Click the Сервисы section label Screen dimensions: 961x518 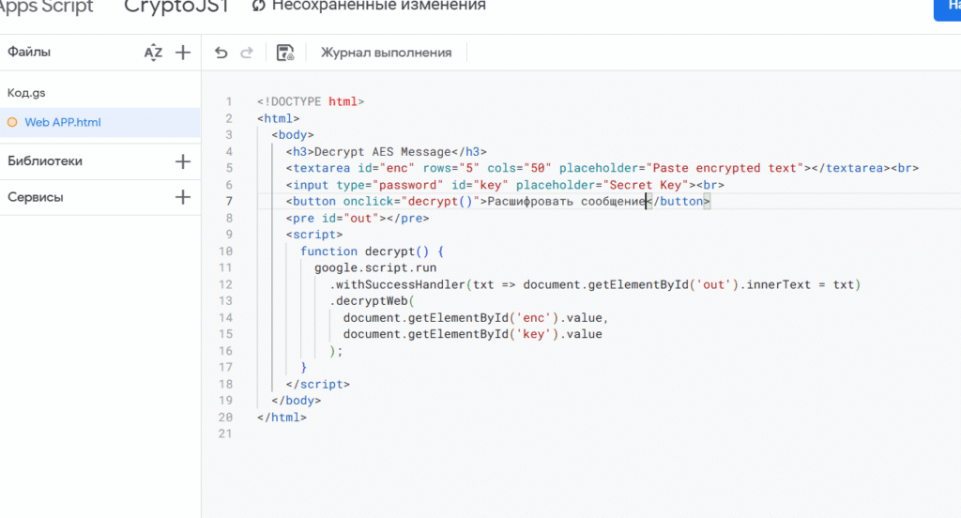[36, 198]
